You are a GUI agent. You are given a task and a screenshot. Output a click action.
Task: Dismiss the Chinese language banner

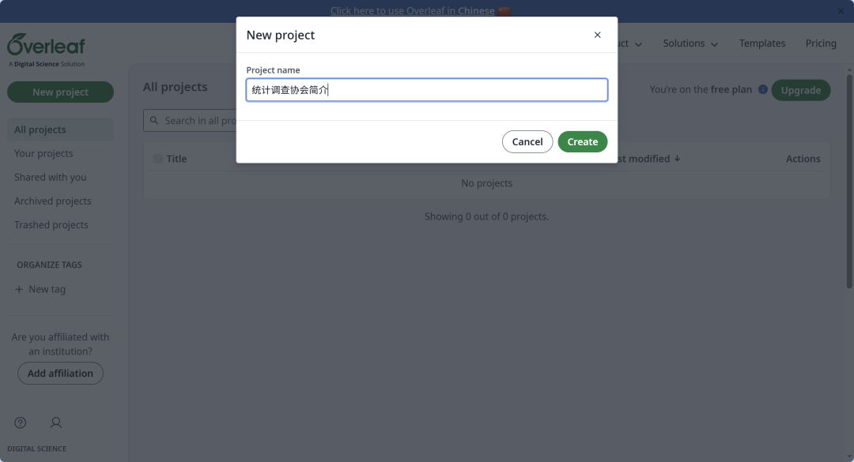841,11
